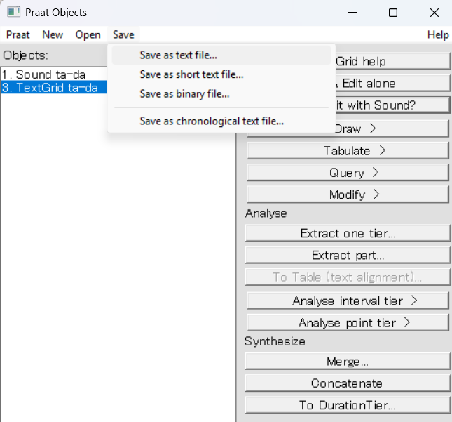Click the To DurationTier... button
Screen dimensions: 452x422
tap(348, 405)
